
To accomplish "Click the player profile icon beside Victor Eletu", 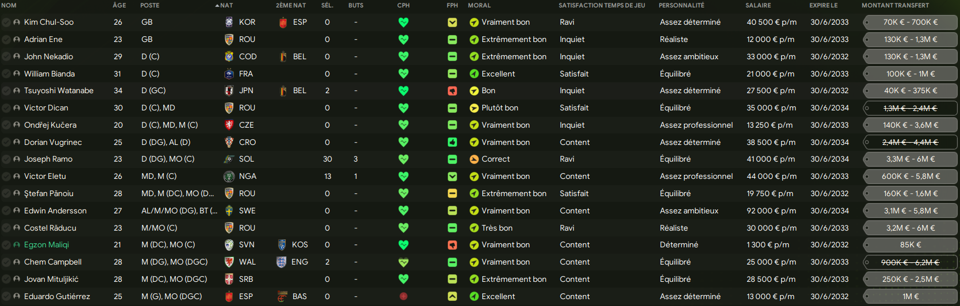I will pos(17,177).
